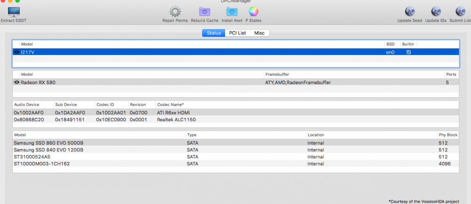Click the Update Seed globe icon

point(410,12)
